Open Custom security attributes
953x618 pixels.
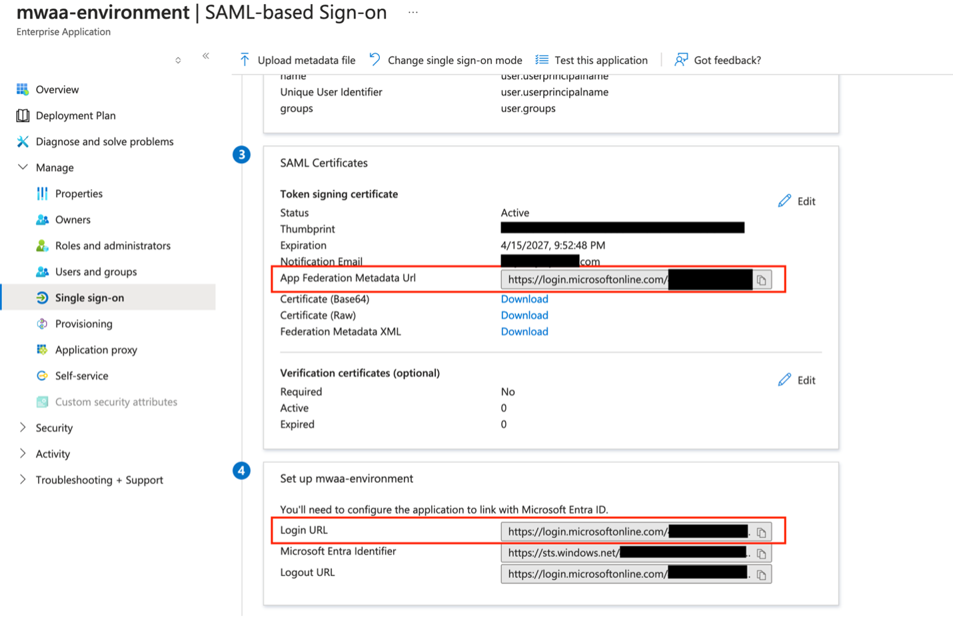click(116, 402)
